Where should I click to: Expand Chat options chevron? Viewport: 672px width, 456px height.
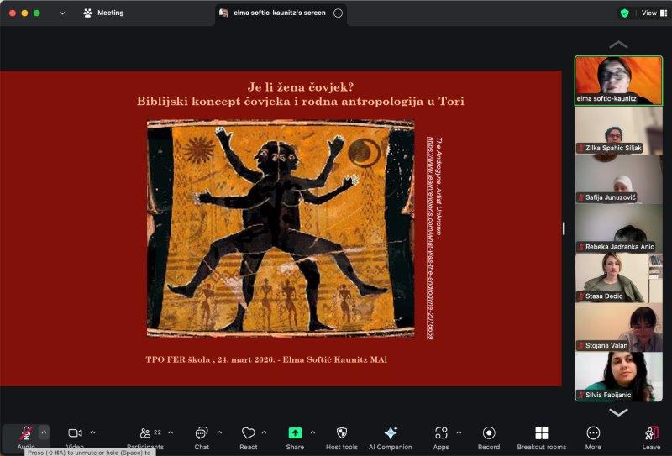click(x=219, y=432)
